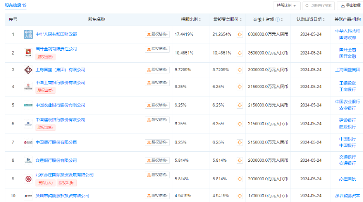Click 股权结构 button for 深圳鲲鹏 row
The width and height of the screenshot is (363, 202).
click(x=157, y=196)
